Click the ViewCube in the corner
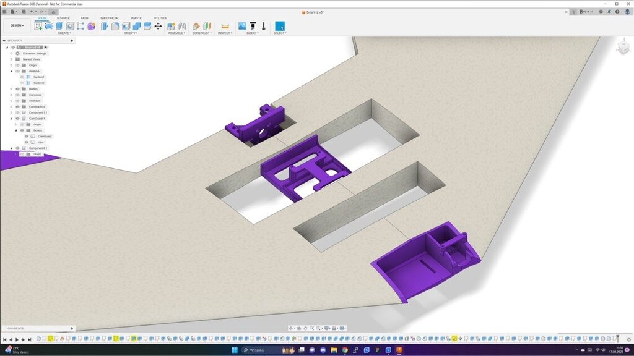Image resolution: width=634 pixels, height=356 pixels. tap(622, 48)
